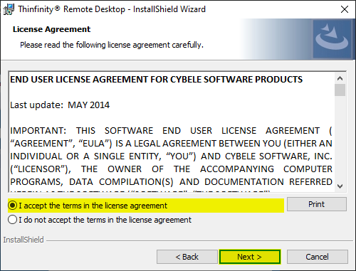Click the 'Last update: MAY 2014' line
The width and height of the screenshot is (356, 271).
[x=60, y=105]
